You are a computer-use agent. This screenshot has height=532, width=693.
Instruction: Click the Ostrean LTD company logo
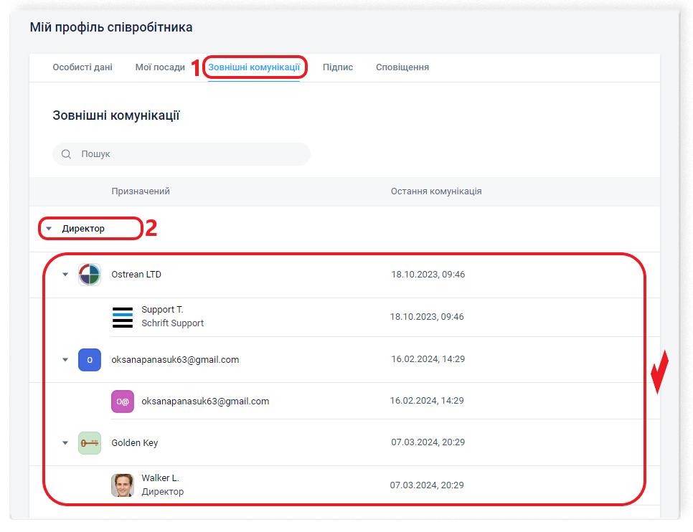click(90, 275)
